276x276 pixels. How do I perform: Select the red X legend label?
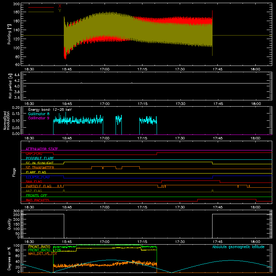click(60, 6)
